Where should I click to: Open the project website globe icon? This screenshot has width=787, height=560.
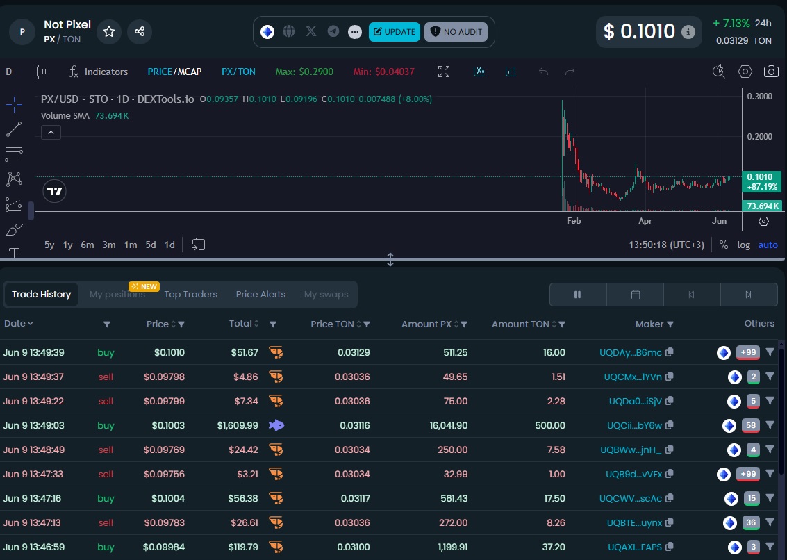[x=288, y=32]
